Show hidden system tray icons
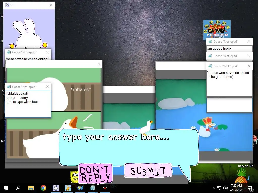Viewport: 258px width, 193px height. coord(213,188)
